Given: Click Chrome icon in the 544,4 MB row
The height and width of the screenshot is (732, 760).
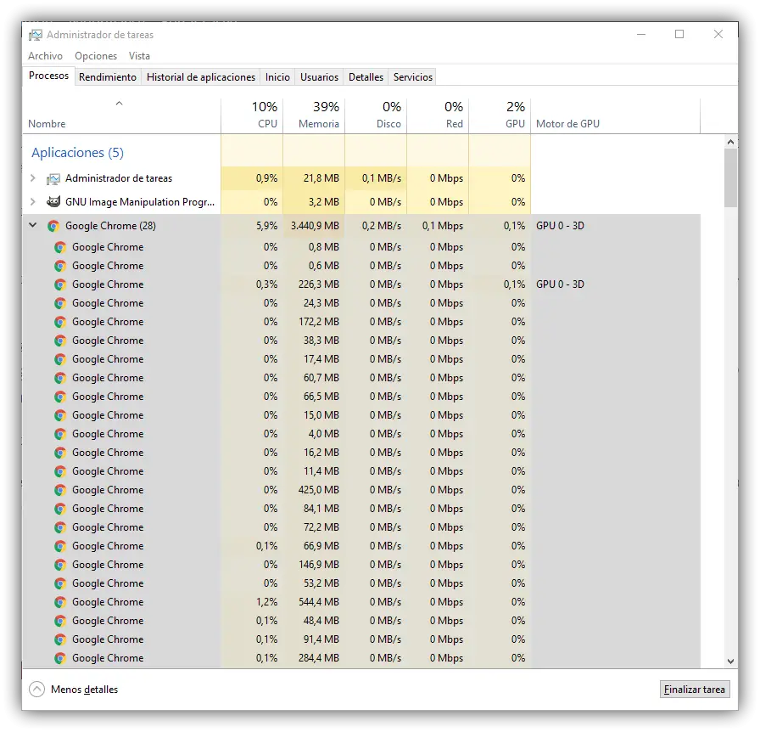Looking at the screenshot, I should [60, 602].
